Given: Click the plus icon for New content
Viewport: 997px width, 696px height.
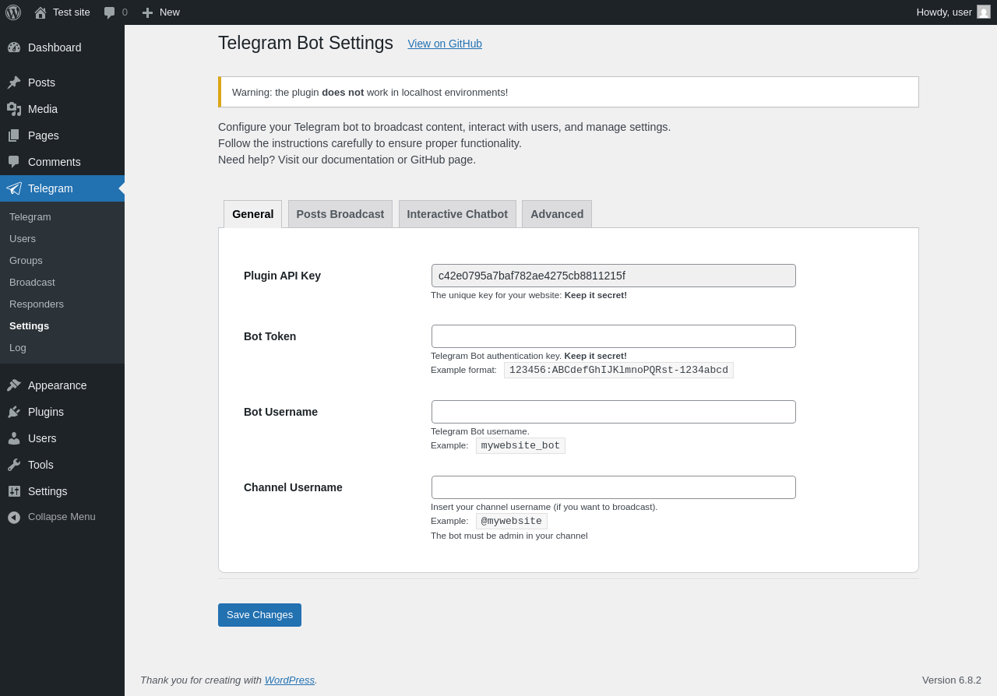Looking at the screenshot, I should pyautogui.click(x=147, y=12).
